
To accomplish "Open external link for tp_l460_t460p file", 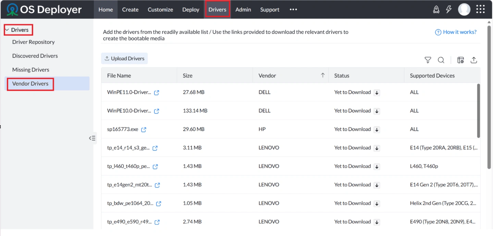I will point(155,166).
